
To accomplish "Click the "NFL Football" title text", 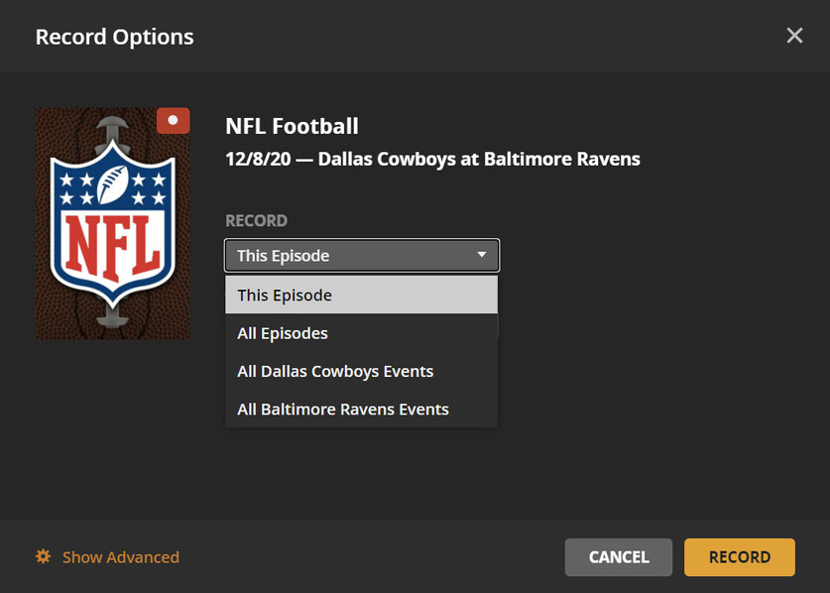I will (292, 126).
